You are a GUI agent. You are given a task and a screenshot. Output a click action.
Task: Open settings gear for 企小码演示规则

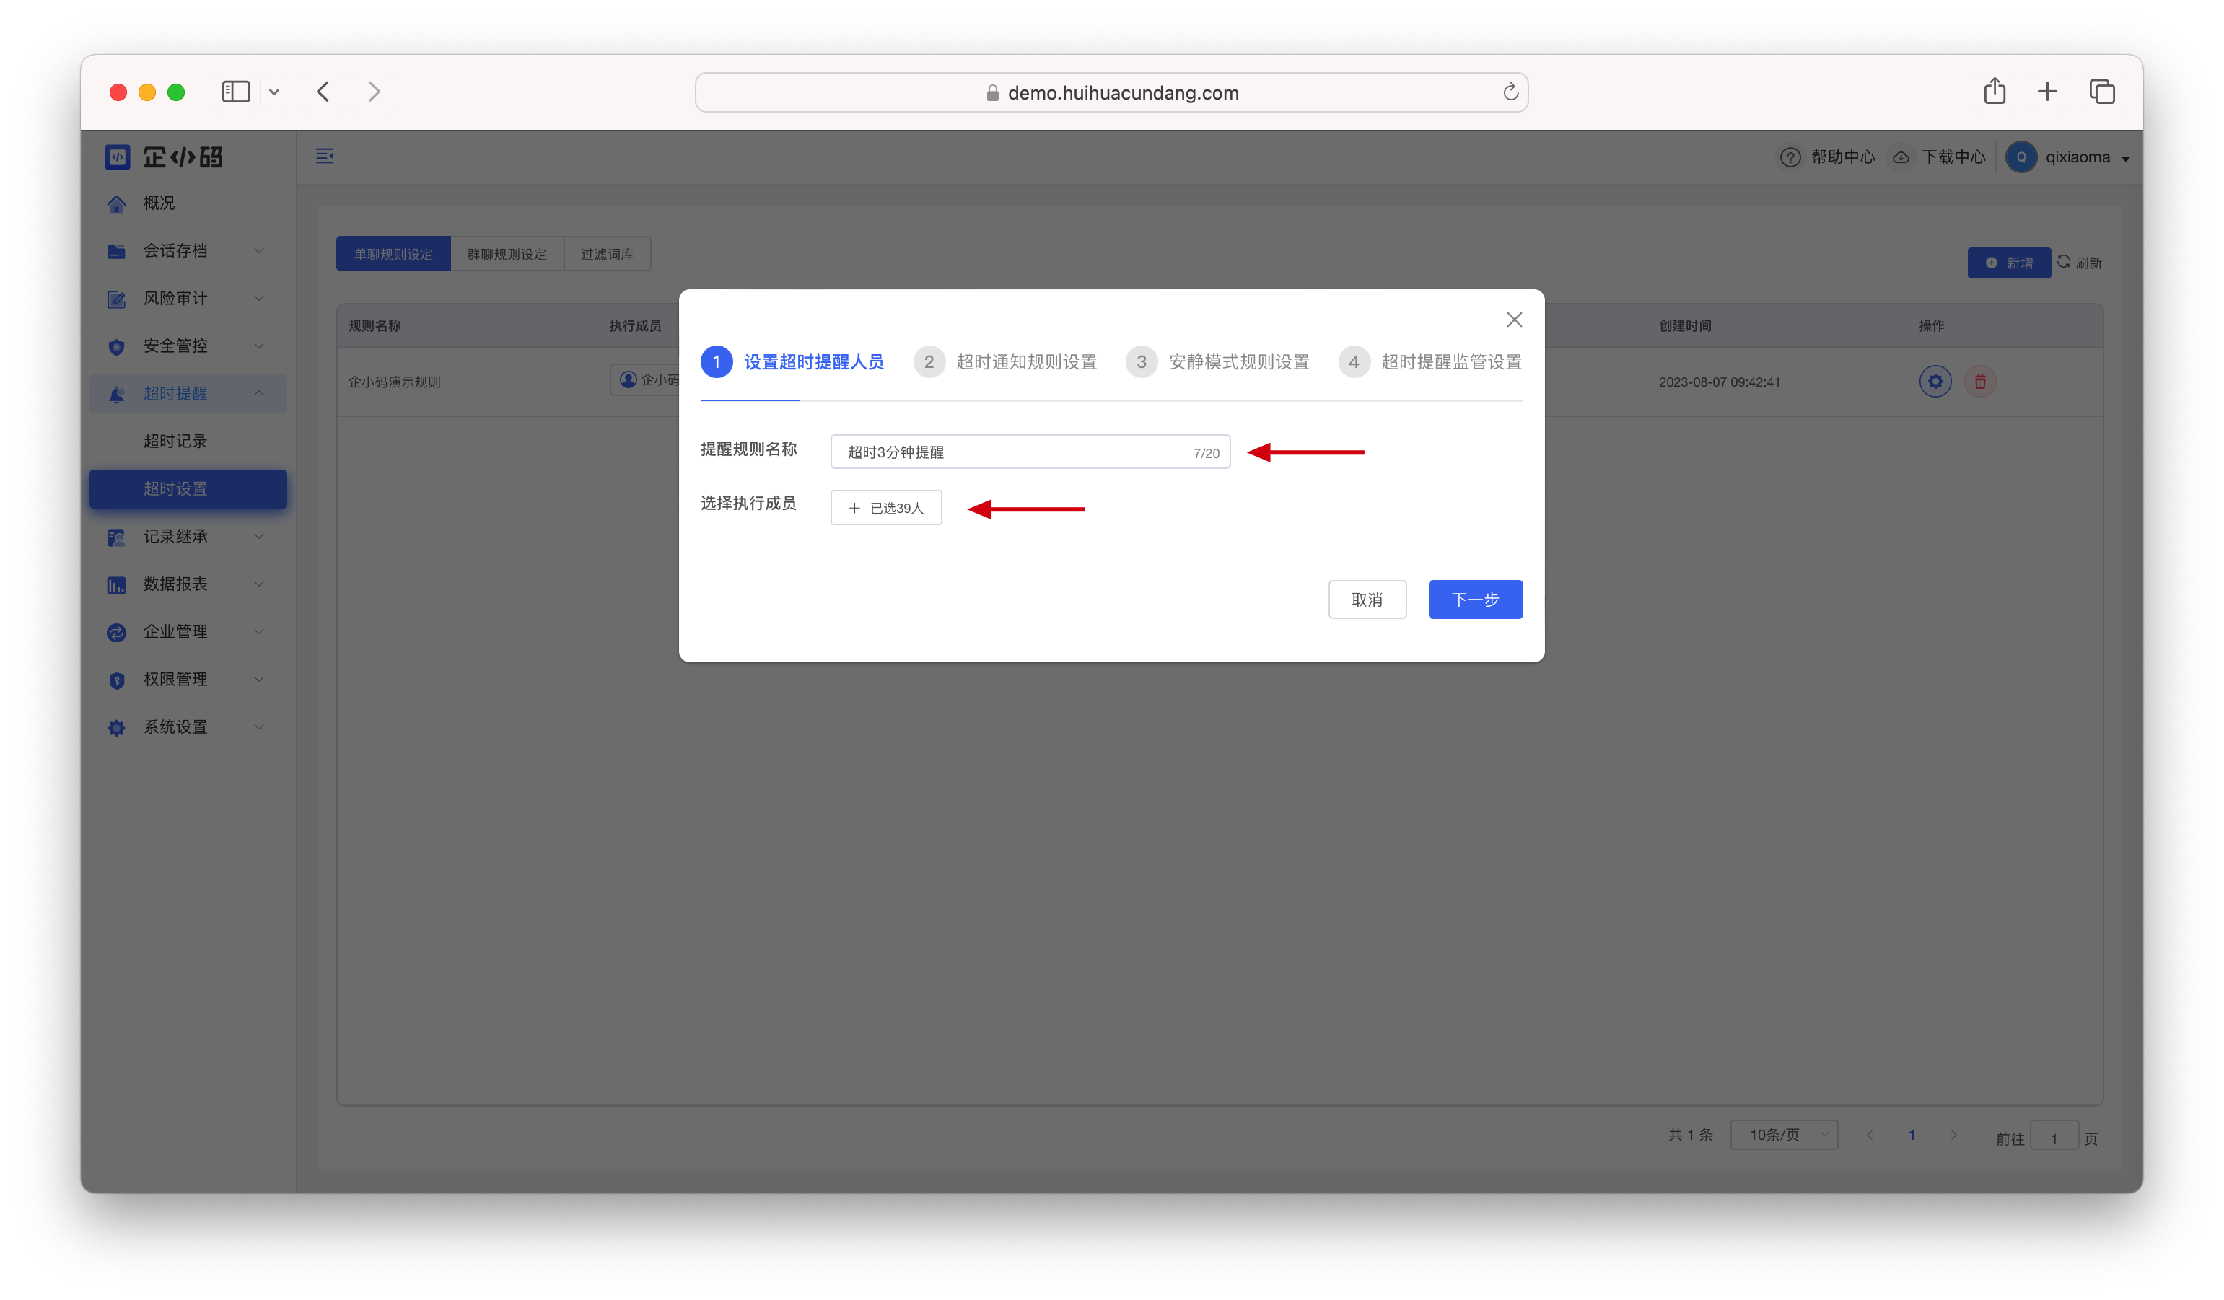tap(1935, 381)
